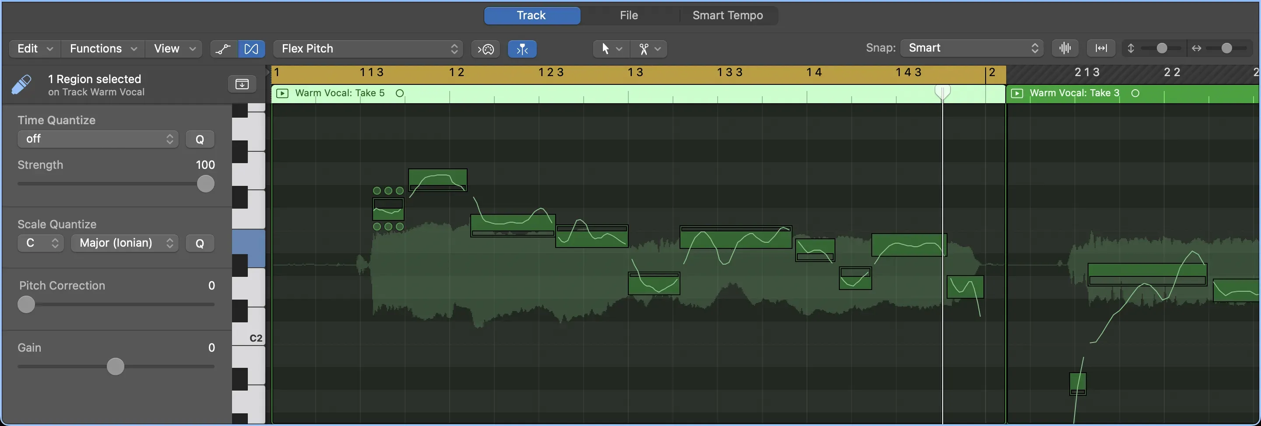Click the waveform zoom icon
The width and height of the screenshot is (1261, 426).
pyautogui.click(x=1065, y=48)
